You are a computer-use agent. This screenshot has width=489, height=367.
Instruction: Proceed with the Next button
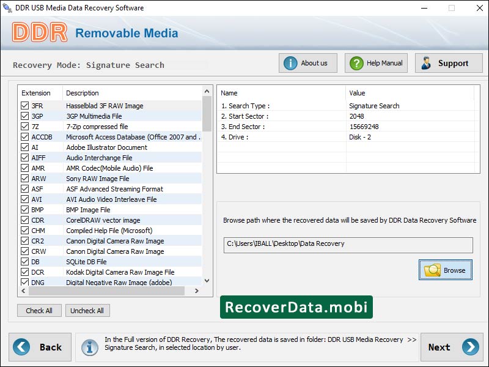(x=451, y=347)
